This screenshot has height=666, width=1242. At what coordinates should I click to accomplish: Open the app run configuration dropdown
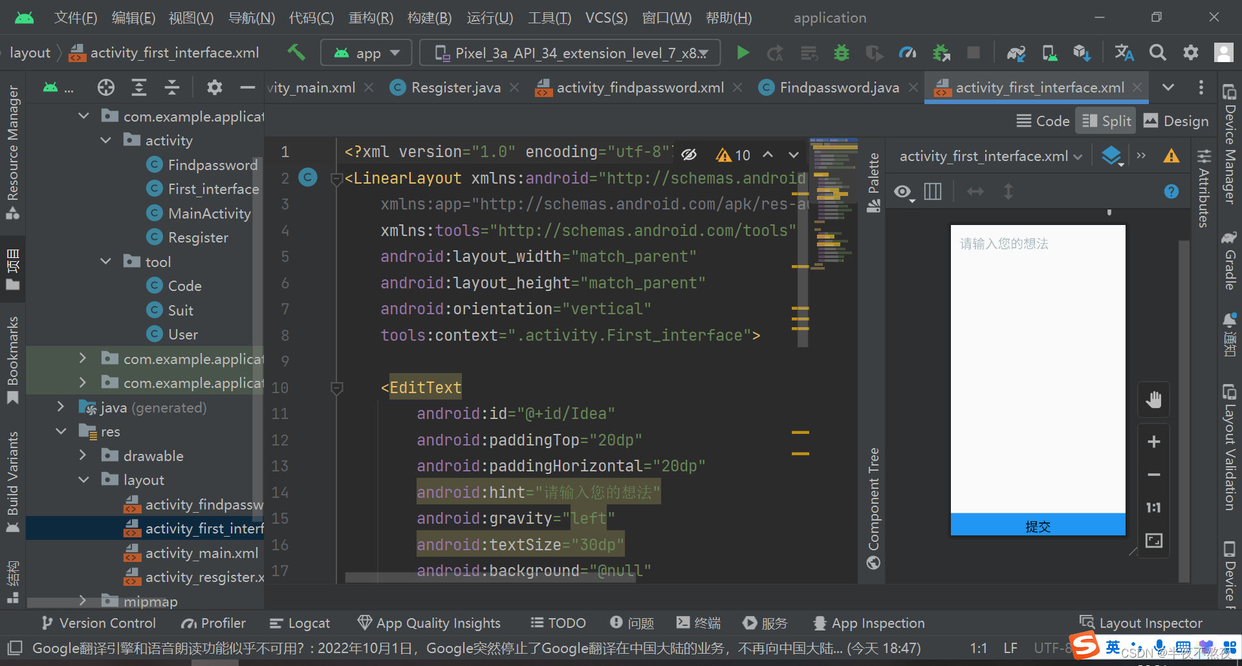click(x=366, y=53)
